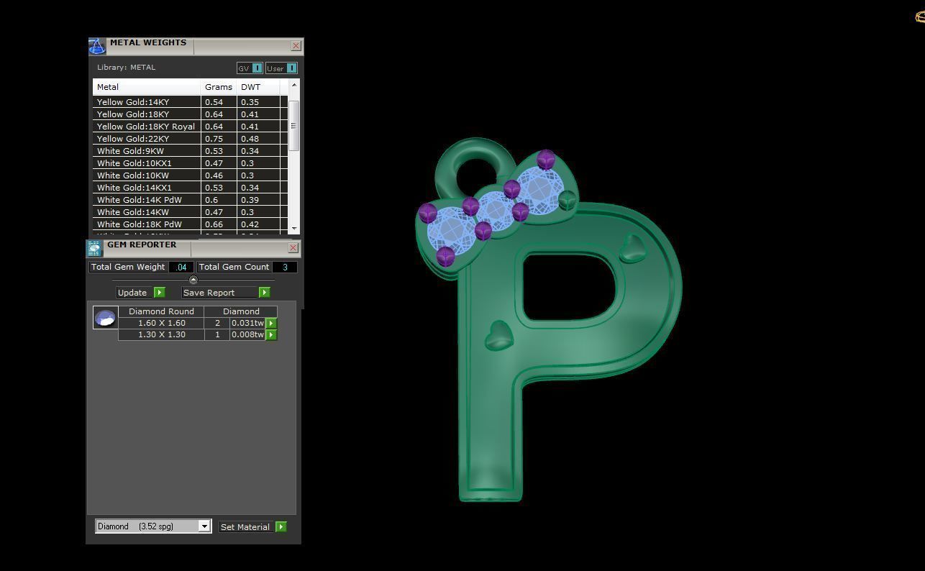The width and height of the screenshot is (925, 571).
Task: Select the Yellow Gold:18KY Royal row
Action: point(190,127)
